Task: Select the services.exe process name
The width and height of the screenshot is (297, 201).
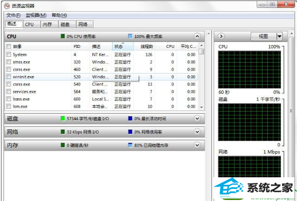Action: pyautogui.click(x=24, y=92)
